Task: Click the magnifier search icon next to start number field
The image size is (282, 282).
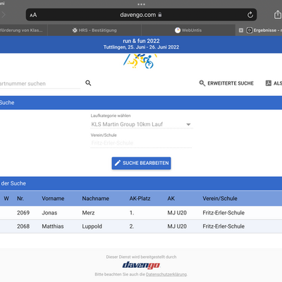Action: coord(88,83)
